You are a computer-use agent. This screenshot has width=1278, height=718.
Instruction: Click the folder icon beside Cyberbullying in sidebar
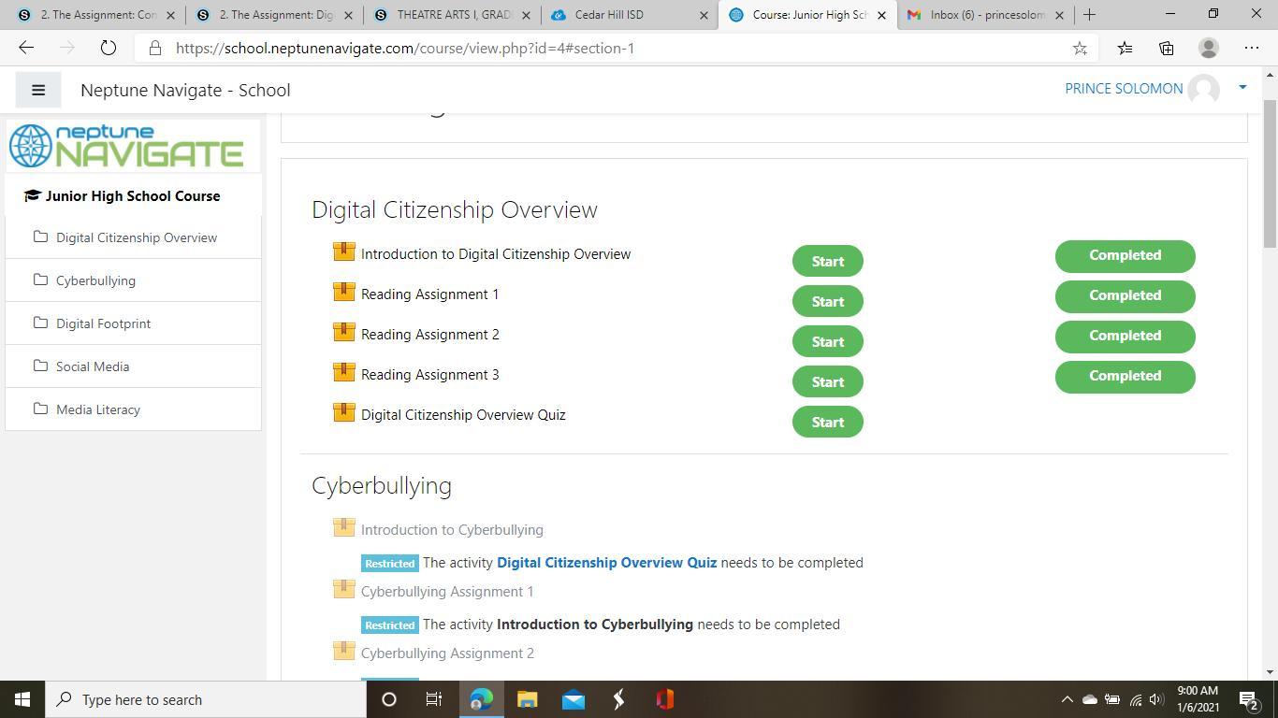point(40,280)
